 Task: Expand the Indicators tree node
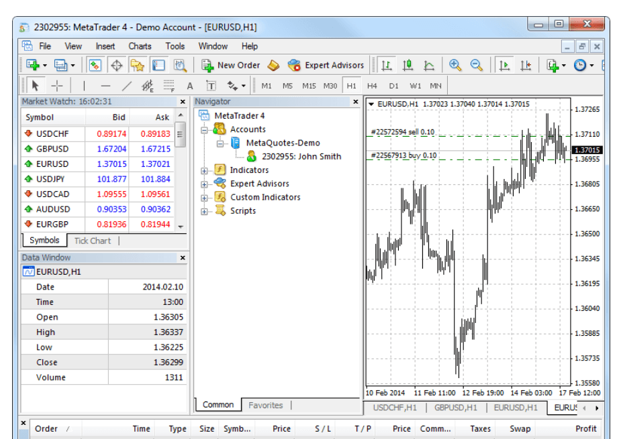coord(204,170)
